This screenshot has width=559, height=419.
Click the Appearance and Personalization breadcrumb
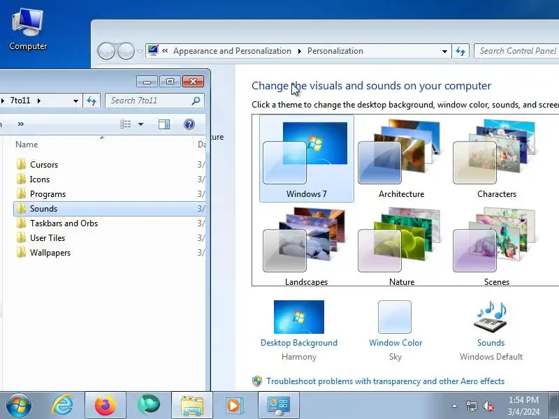point(232,51)
